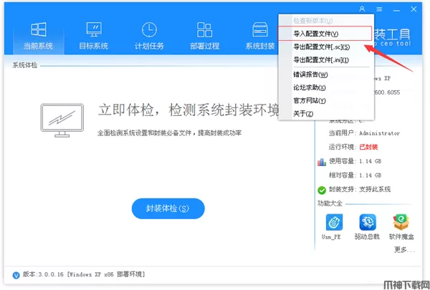Image resolution: width=430 pixels, height=290 pixels.
Task: Toggle the hamburger menu icon
Action: (379, 9)
